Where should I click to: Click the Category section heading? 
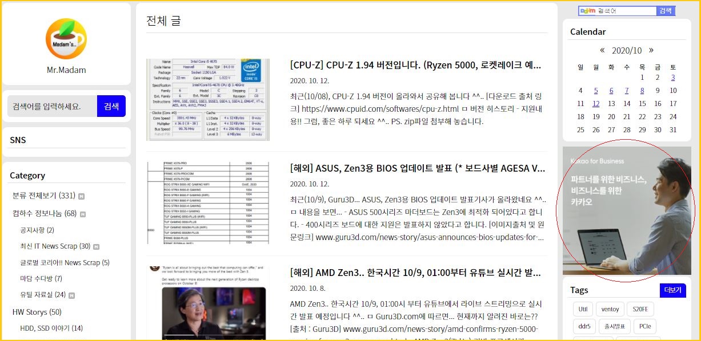pos(27,176)
